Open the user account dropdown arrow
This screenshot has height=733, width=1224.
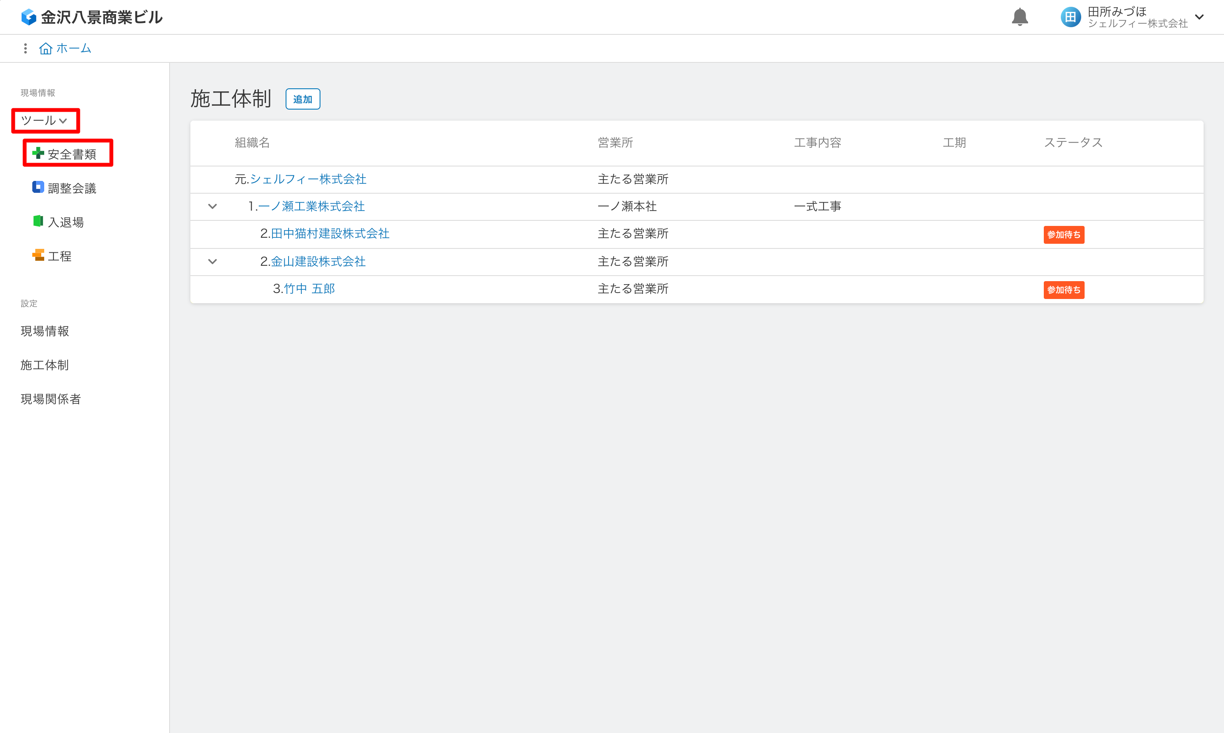(x=1199, y=17)
